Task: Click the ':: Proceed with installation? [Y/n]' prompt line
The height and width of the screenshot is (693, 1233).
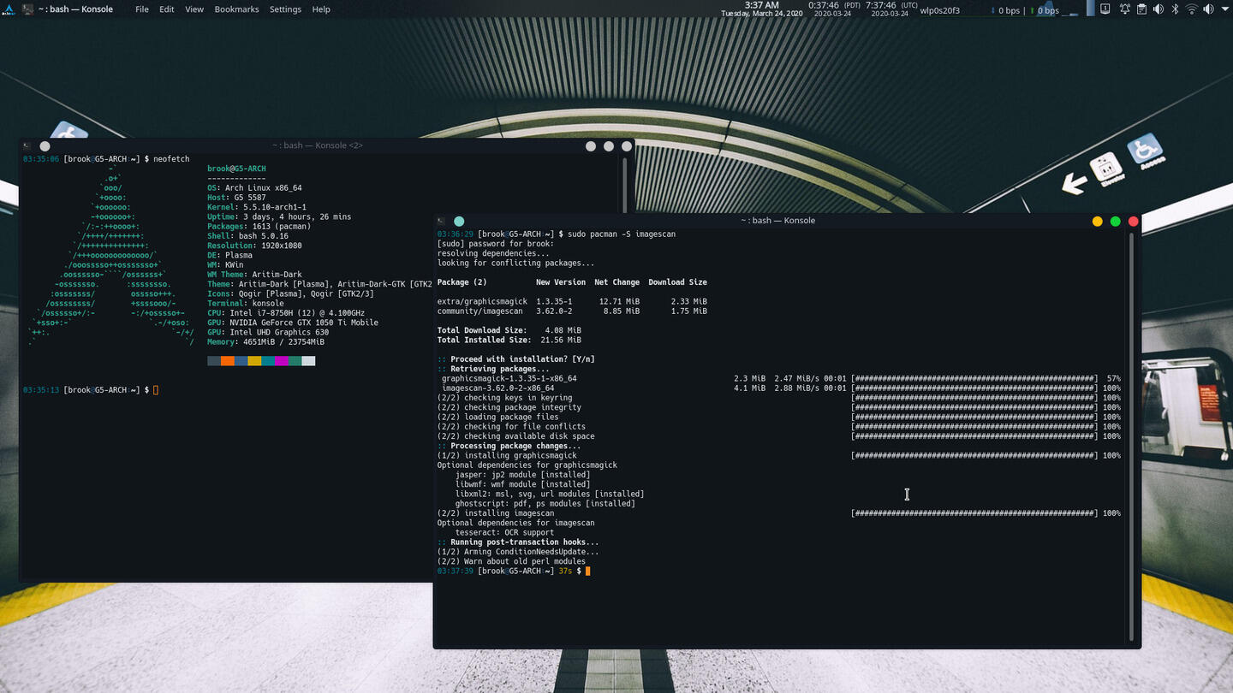Action: click(x=515, y=359)
